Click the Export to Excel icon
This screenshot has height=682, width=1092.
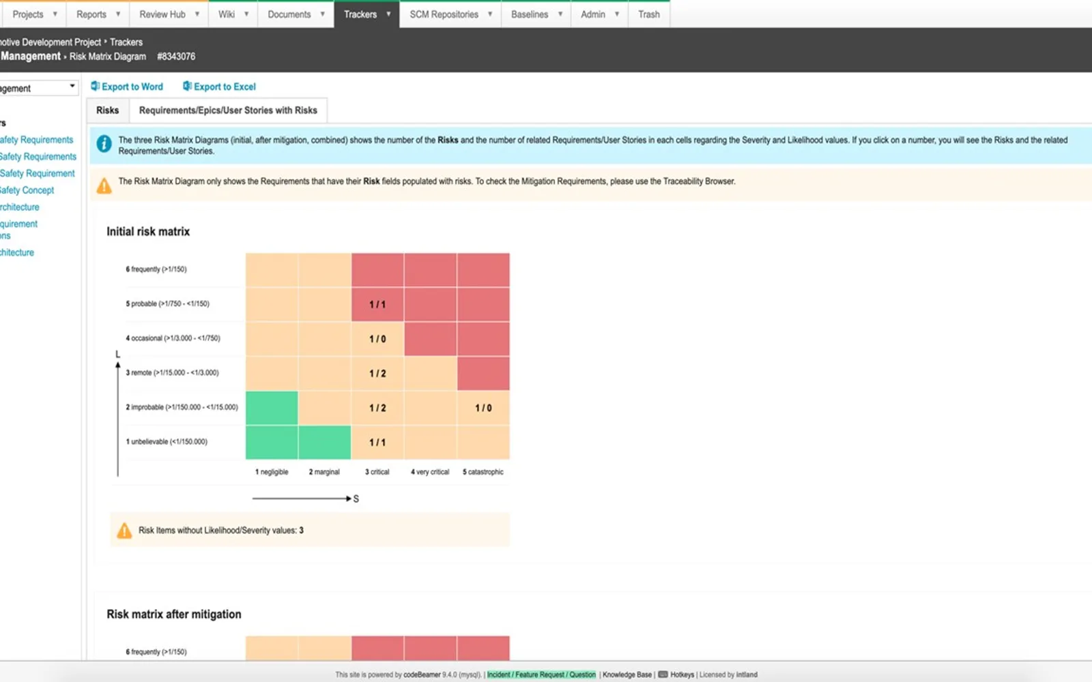(187, 87)
